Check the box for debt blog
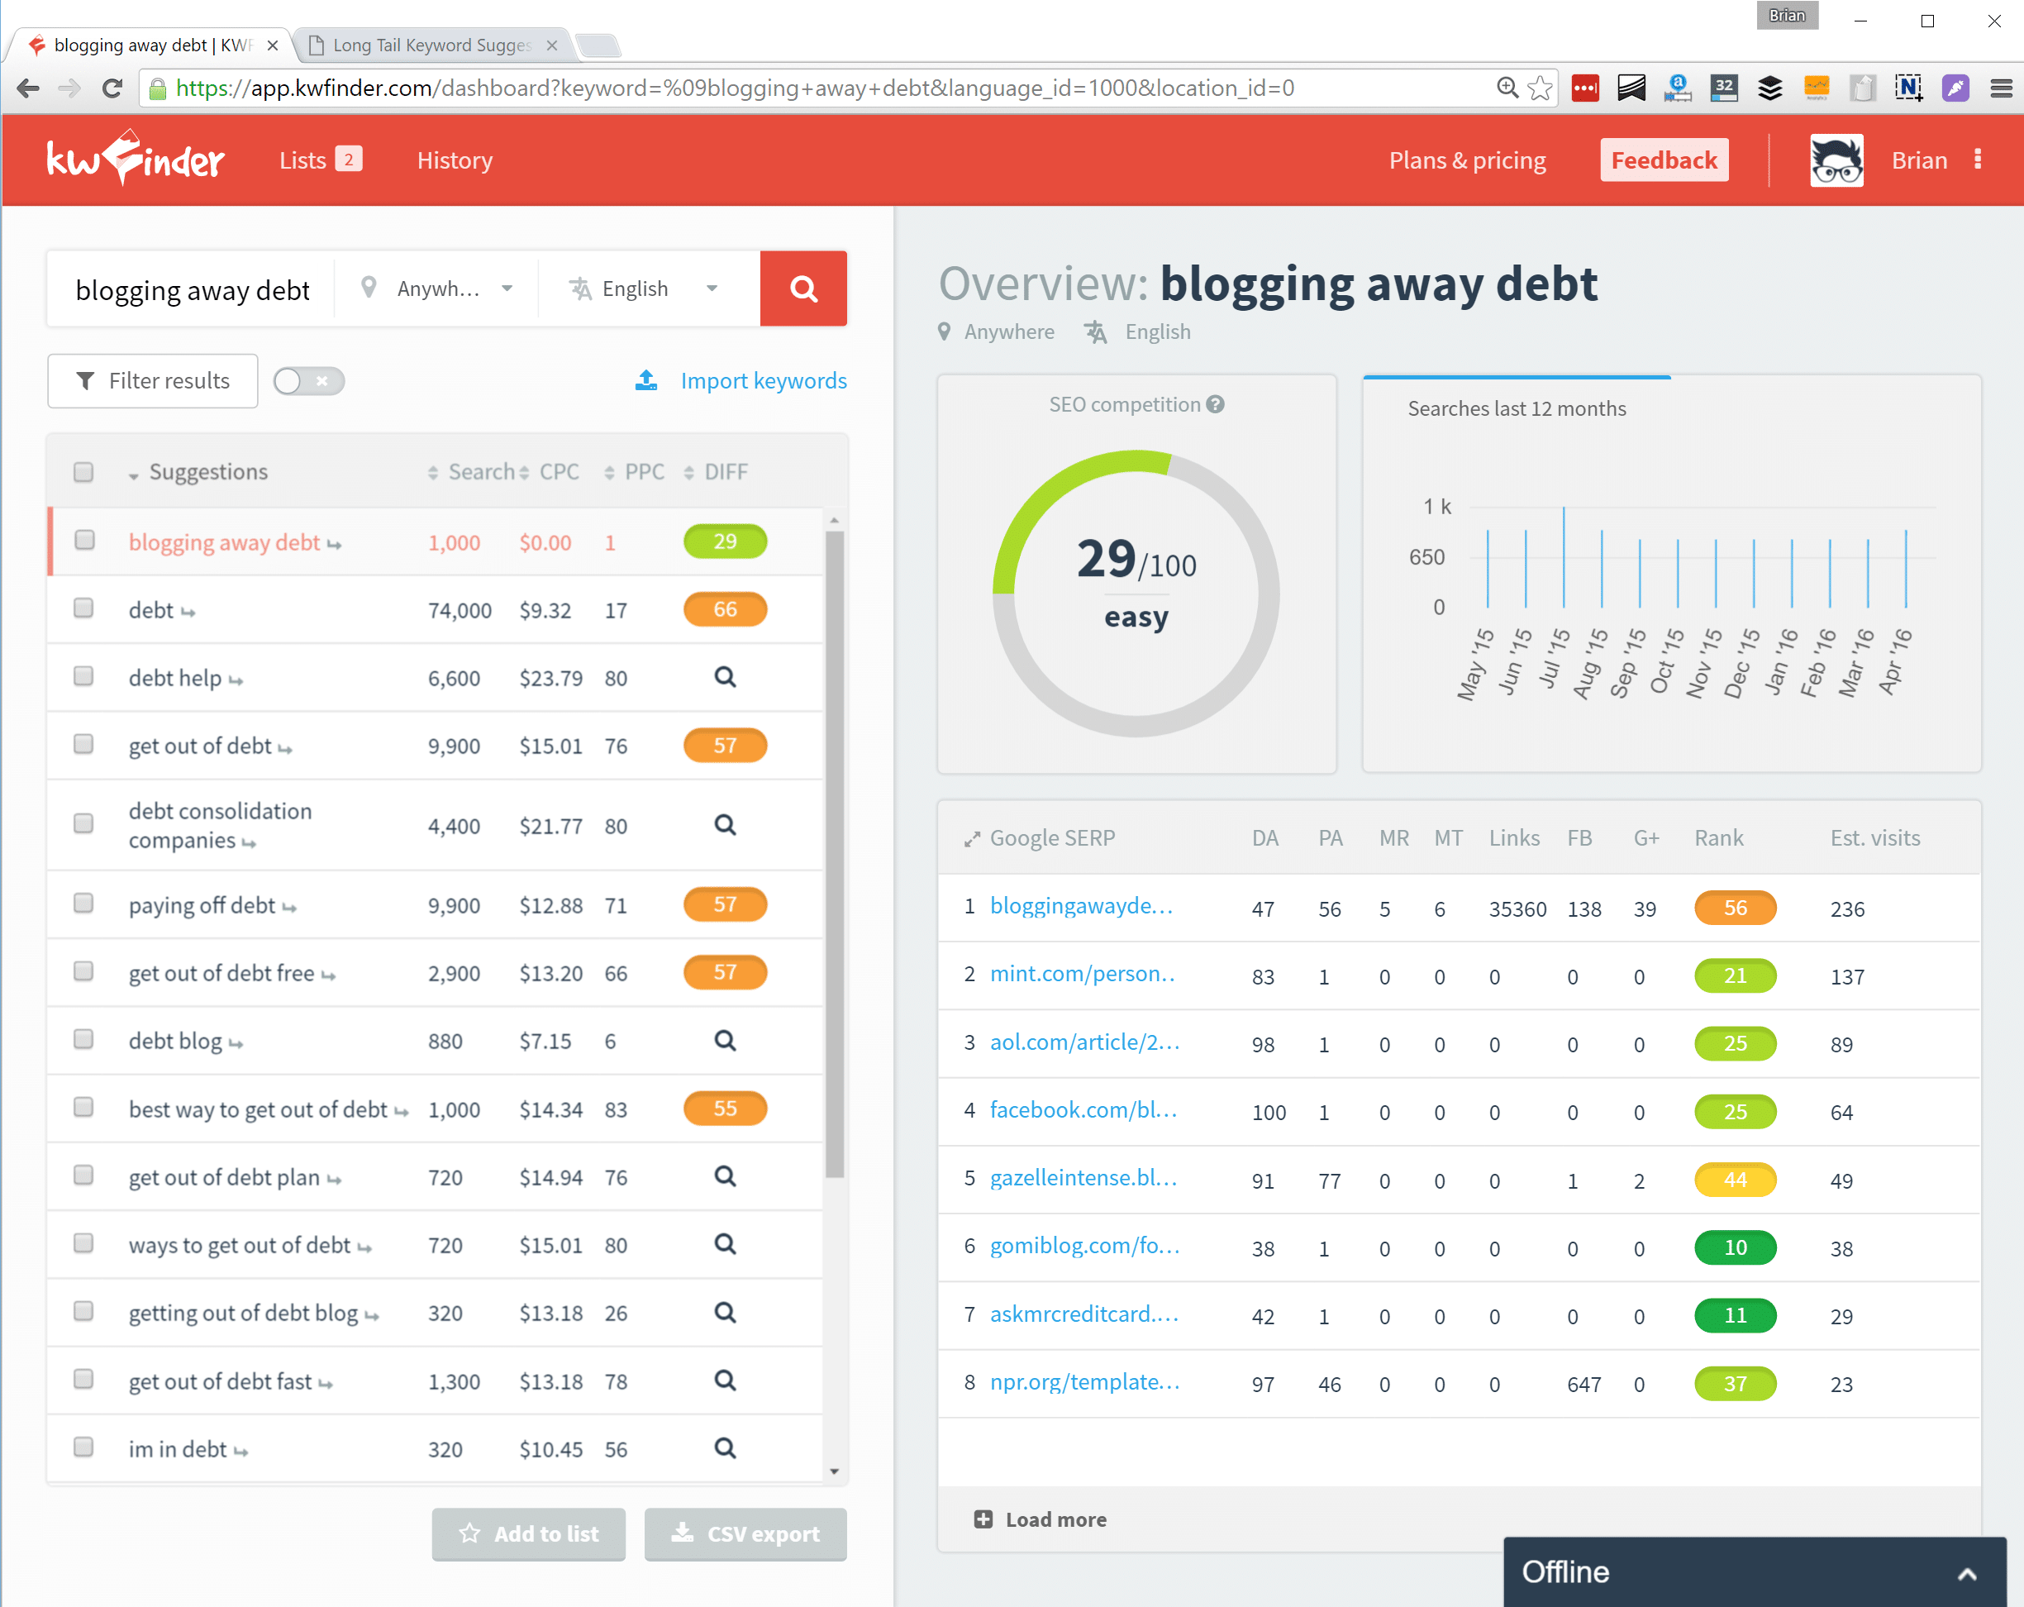This screenshot has height=1607, width=2024. (83, 1039)
